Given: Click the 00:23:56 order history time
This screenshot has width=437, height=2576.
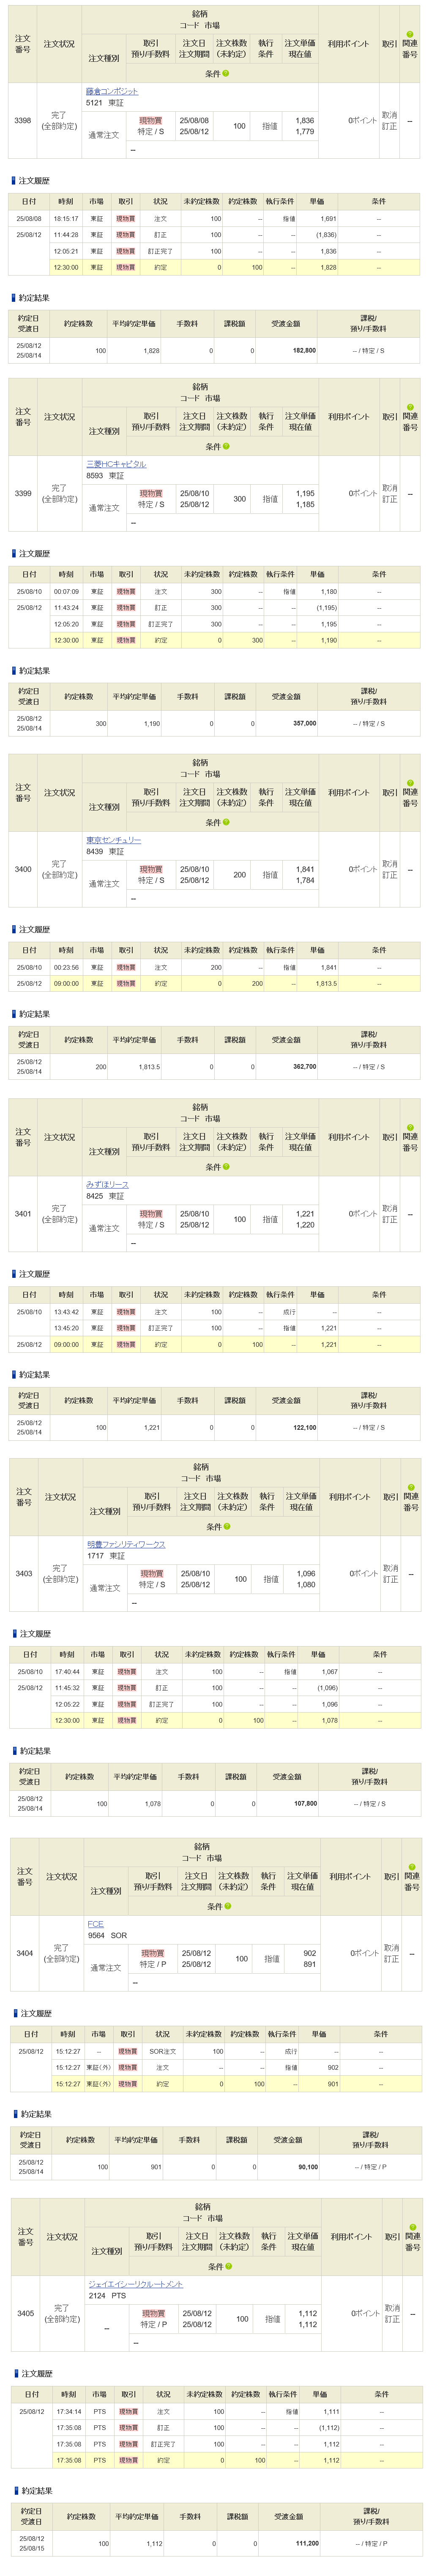Looking at the screenshot, I should click(x=66, y=967).
